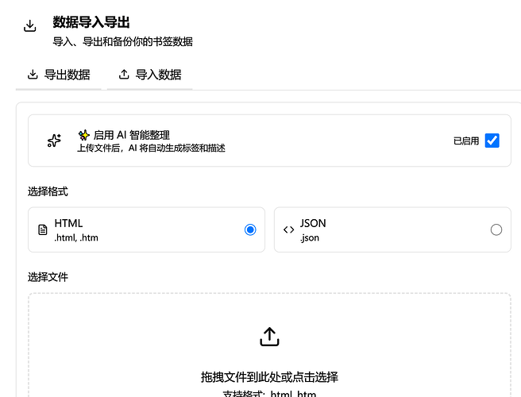Select the HTML format radio button
The image size is (521, 397).
click(250, 229)
